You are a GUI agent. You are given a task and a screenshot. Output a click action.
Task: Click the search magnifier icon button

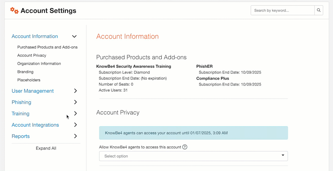tap(319, 10)
